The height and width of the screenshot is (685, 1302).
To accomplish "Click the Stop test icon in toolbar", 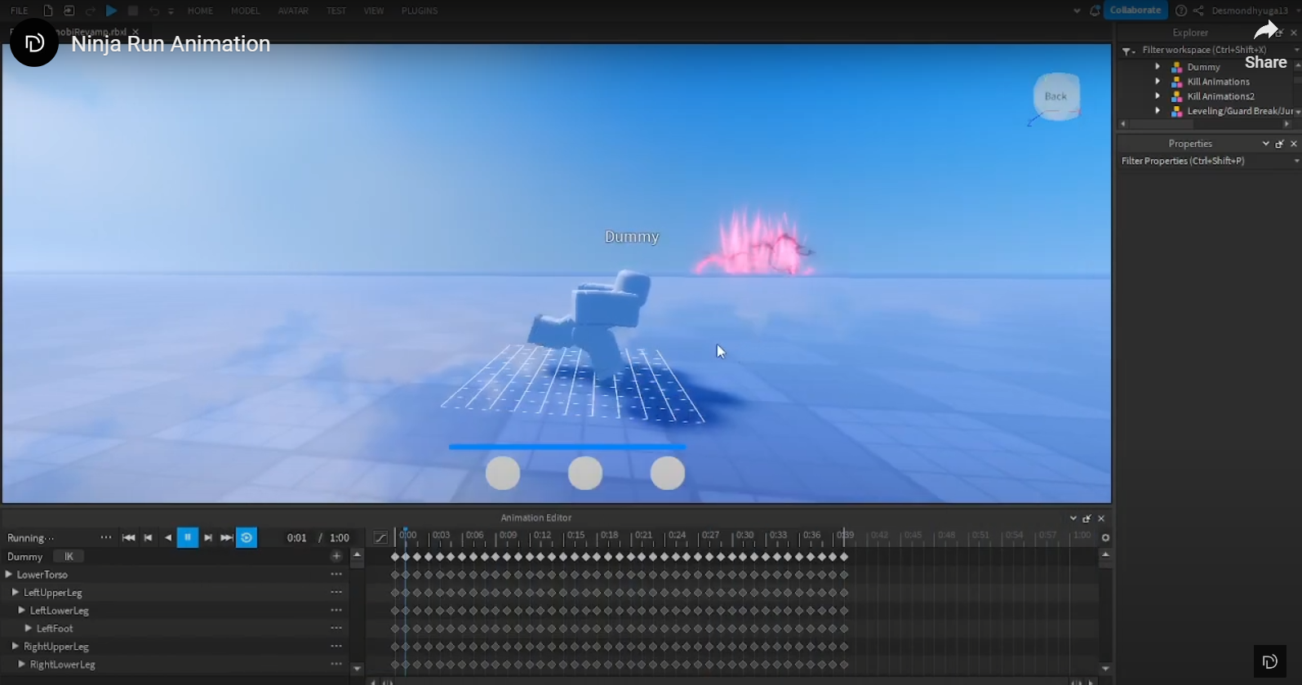I will click(x=133, y=11).
